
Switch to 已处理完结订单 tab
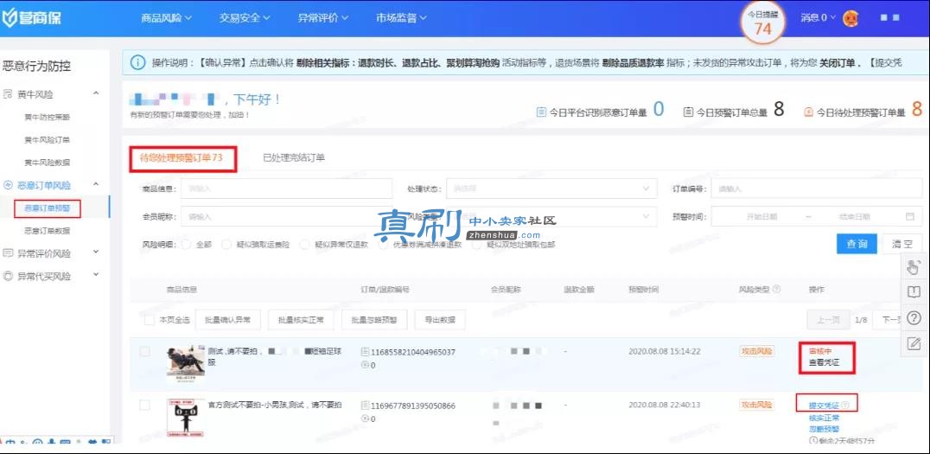point(294,158)
